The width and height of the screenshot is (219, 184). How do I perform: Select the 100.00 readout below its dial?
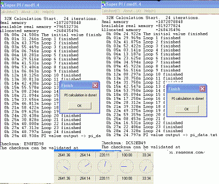127,178
